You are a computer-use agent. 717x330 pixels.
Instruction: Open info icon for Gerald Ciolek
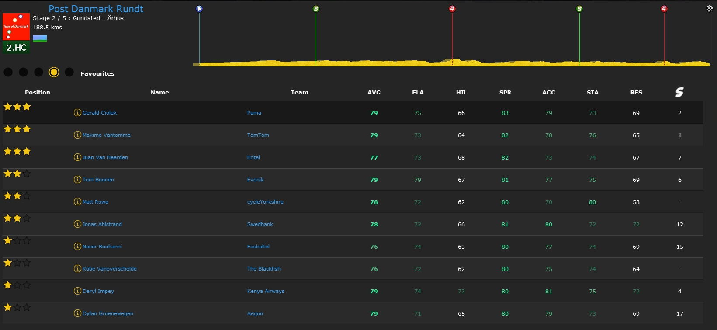[x=77, y=113]
